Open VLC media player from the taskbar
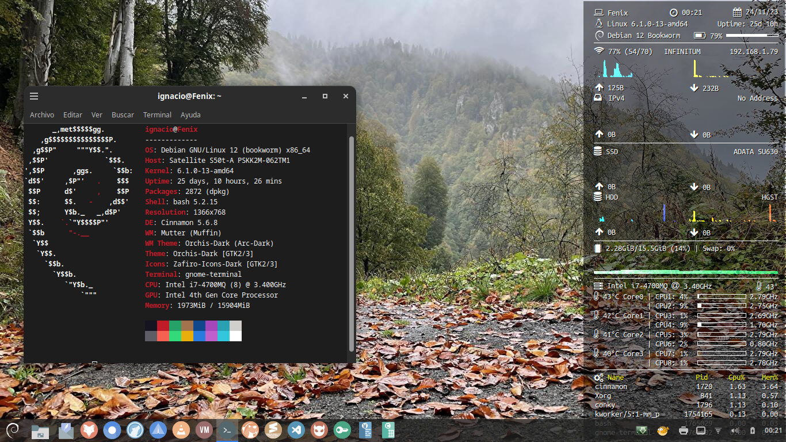The width and height of the screenshot is (786, 442). (x=181, y=430)
